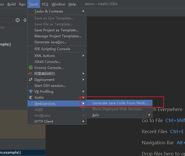
Task: Choose Manage Project Templates...
Action: point(57,36)
